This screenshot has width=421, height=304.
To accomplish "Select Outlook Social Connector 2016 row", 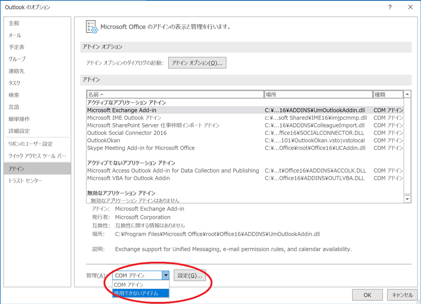I will pos(245,133).
